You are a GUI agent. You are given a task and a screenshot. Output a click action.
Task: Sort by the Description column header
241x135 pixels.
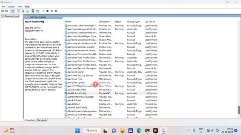pyautogui.click(x=104, y=22)
